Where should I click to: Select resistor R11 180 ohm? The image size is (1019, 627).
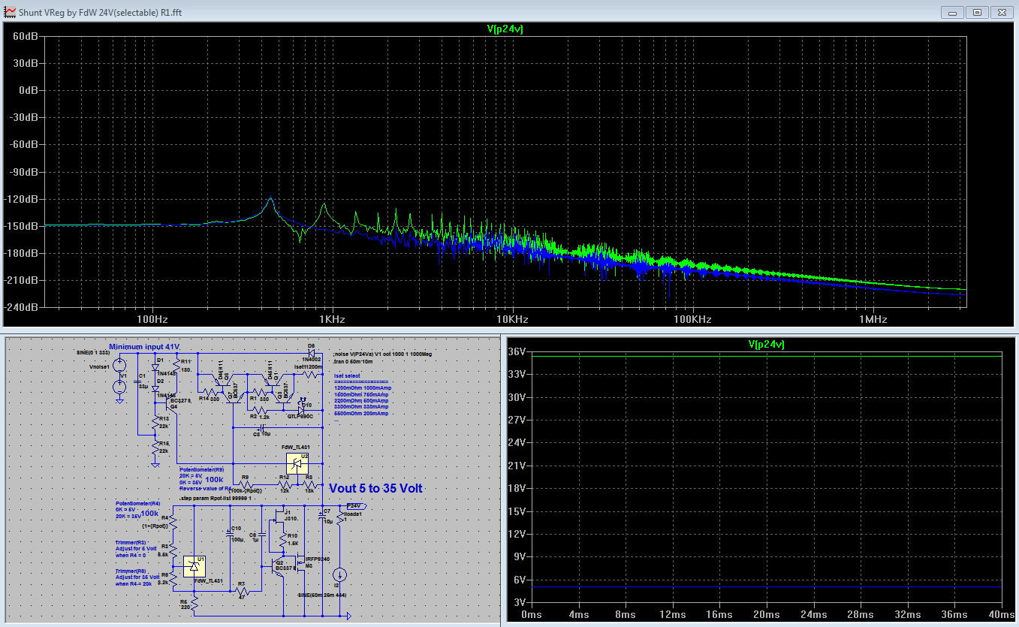176,366
